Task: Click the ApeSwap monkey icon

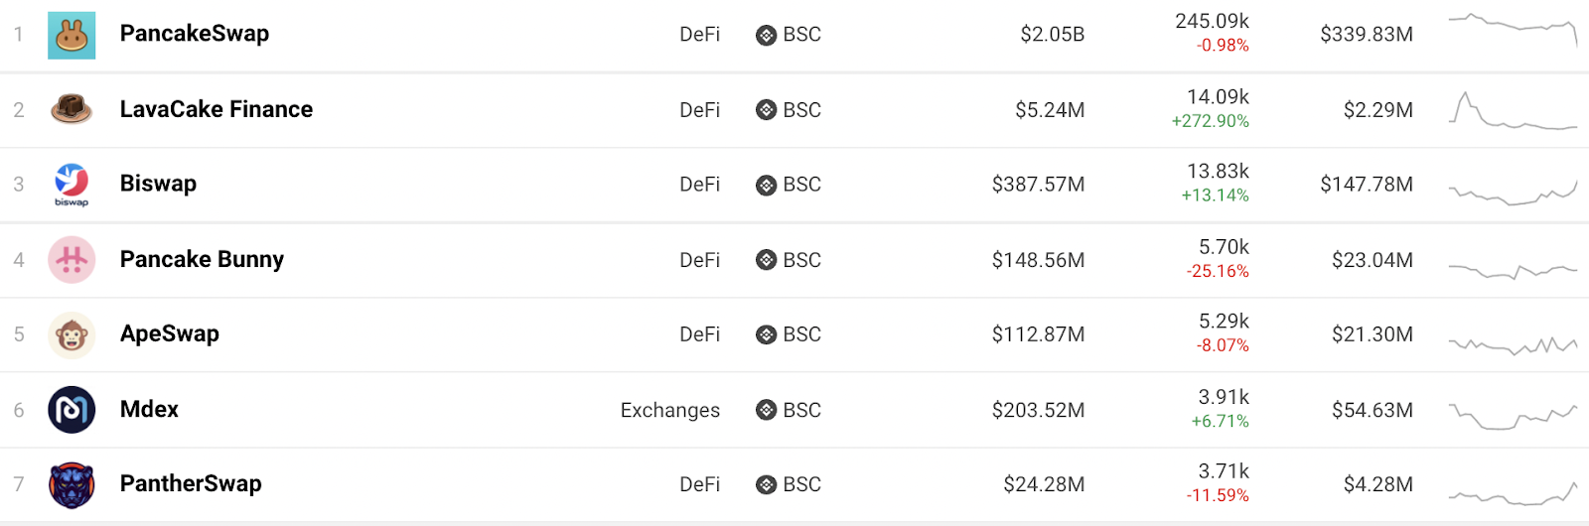Action: point(72,334)
